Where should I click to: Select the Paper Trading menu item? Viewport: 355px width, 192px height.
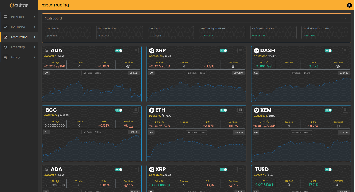[x=19, y=37]
